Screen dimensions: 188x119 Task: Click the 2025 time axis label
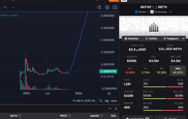(26, 93)
